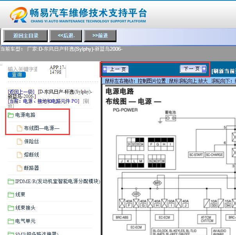Click left arrow icon on 上一页
The image size is (236, 235).
pos(105,69)
